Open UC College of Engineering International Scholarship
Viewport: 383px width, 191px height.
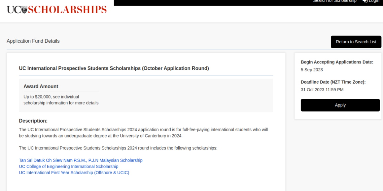coord(68,167)
